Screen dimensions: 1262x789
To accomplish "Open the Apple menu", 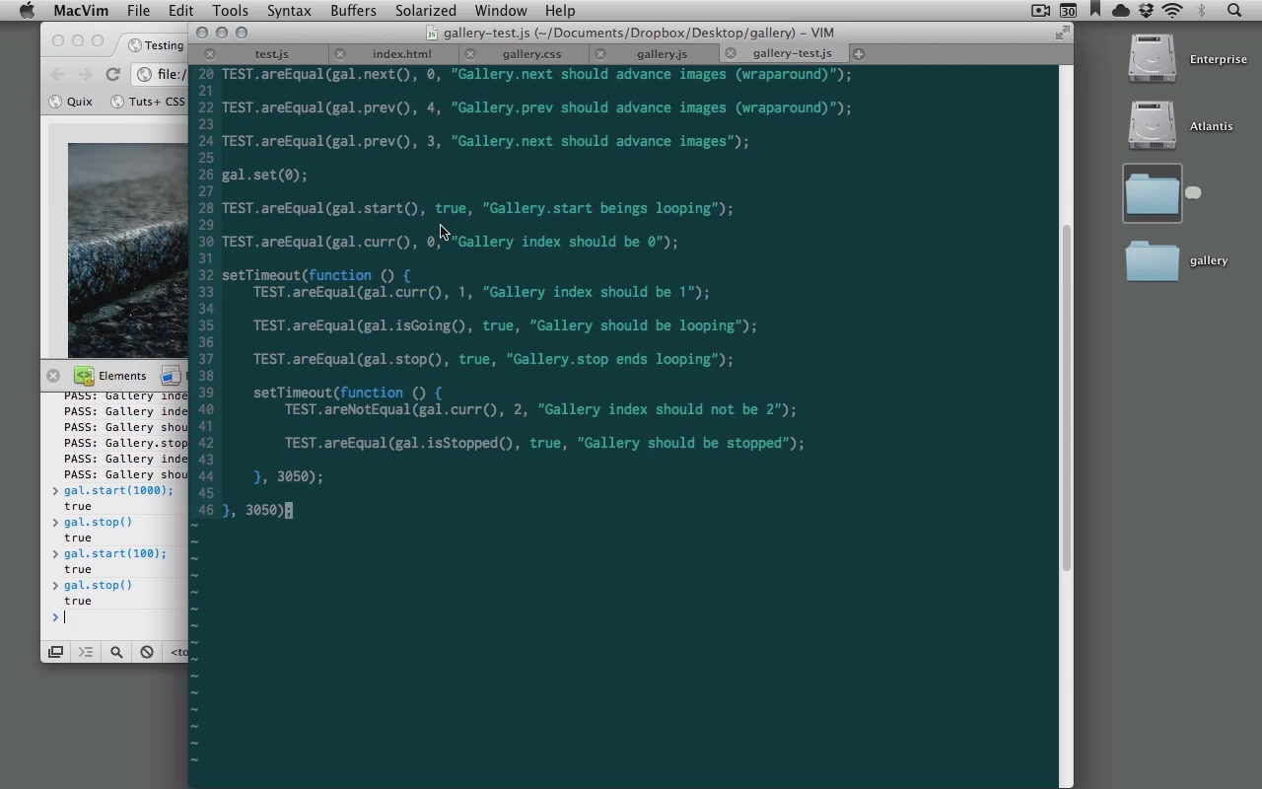I will tap(27, 11).
